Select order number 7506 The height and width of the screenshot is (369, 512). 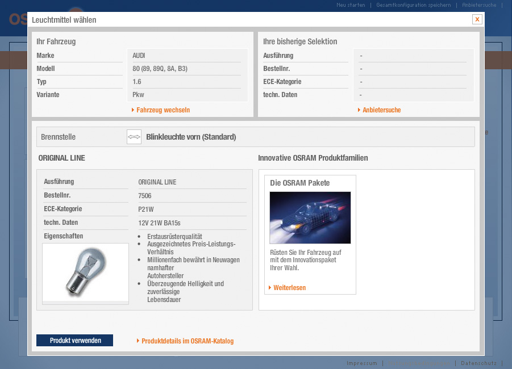click(145, 196)
